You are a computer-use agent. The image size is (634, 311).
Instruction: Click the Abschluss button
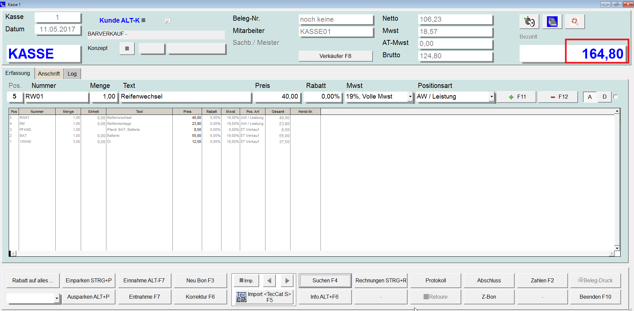489,281
